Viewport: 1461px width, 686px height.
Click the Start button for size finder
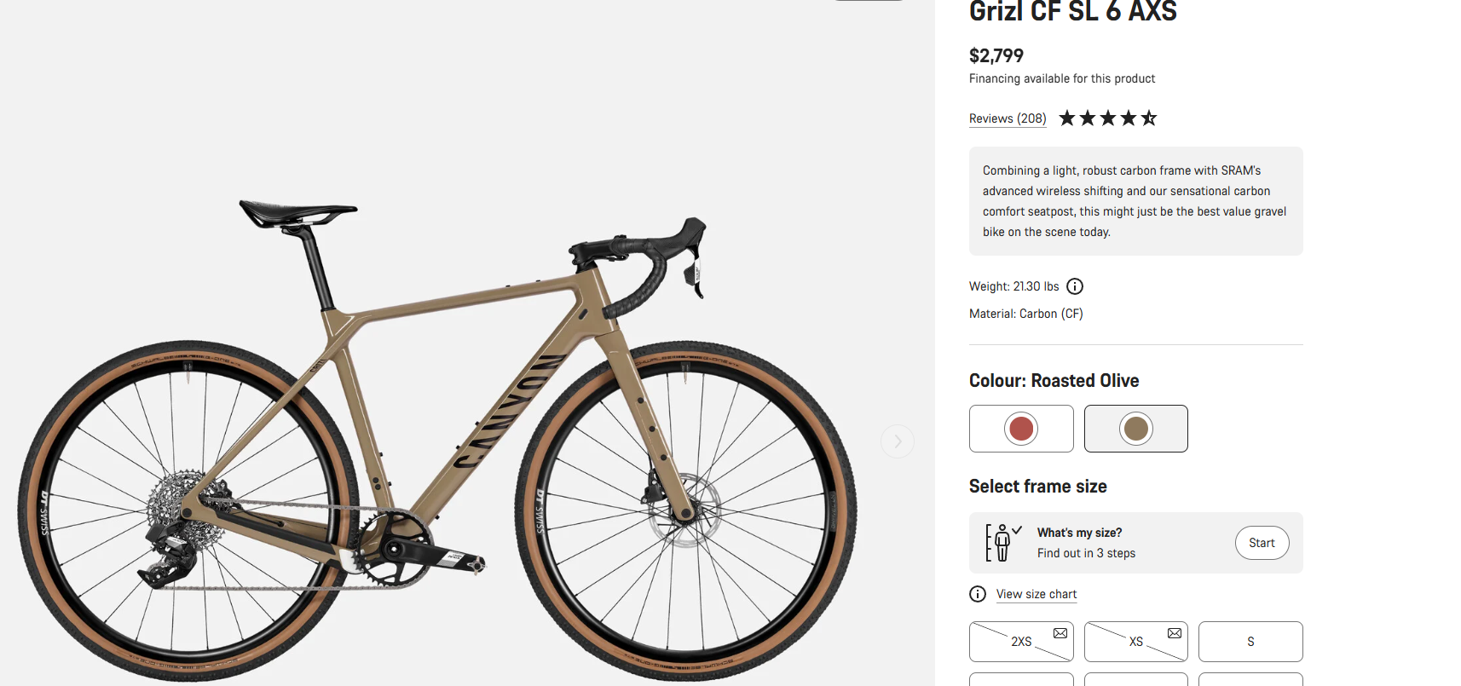coord(1262,543)
